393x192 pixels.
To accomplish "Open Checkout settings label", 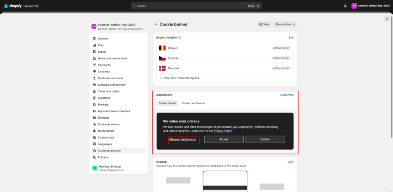I will point(104,71).
